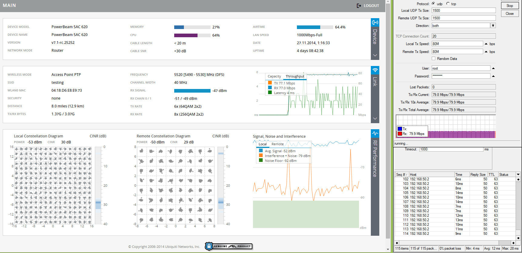This screenshot has width=522, height=253.
Task: Click the up arrow beside User field
Action: click(x=493, y=68)
